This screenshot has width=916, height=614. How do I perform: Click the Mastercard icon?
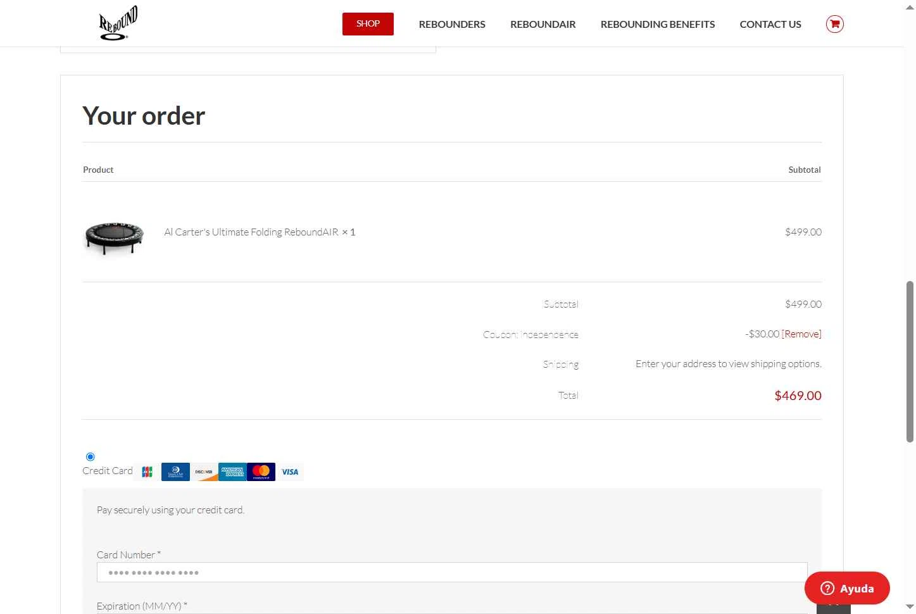pos(261,472)
